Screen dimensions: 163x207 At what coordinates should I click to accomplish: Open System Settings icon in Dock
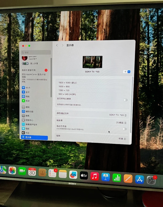point(151,180)
